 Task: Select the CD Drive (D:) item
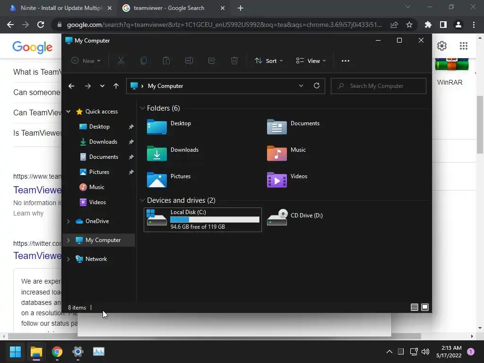pos(295,217)
